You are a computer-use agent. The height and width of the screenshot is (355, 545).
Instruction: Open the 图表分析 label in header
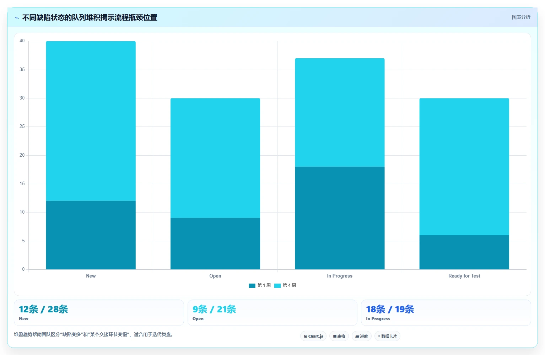521,17
